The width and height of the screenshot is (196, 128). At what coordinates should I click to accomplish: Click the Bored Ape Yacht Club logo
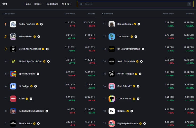coord(13,49)
